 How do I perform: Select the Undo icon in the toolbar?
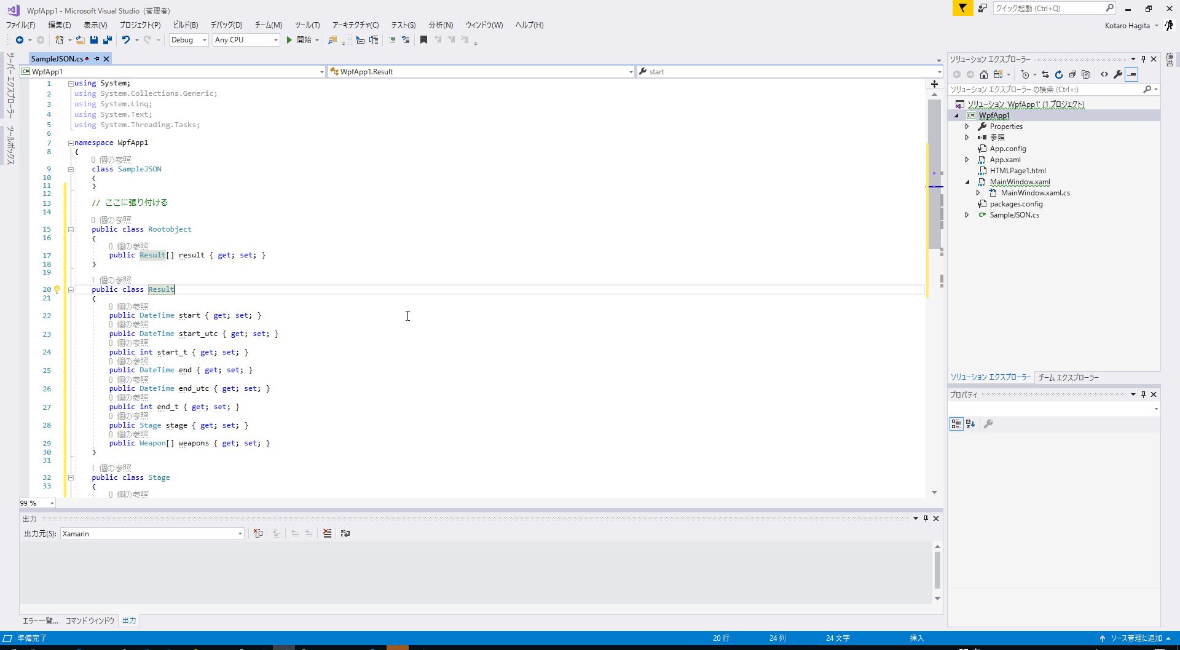125,40
